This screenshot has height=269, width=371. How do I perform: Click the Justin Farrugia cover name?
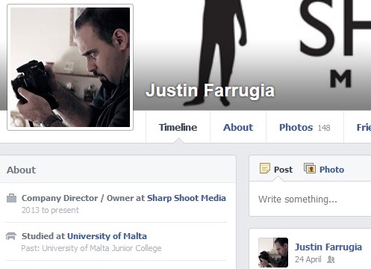click(x=210, y=90)
